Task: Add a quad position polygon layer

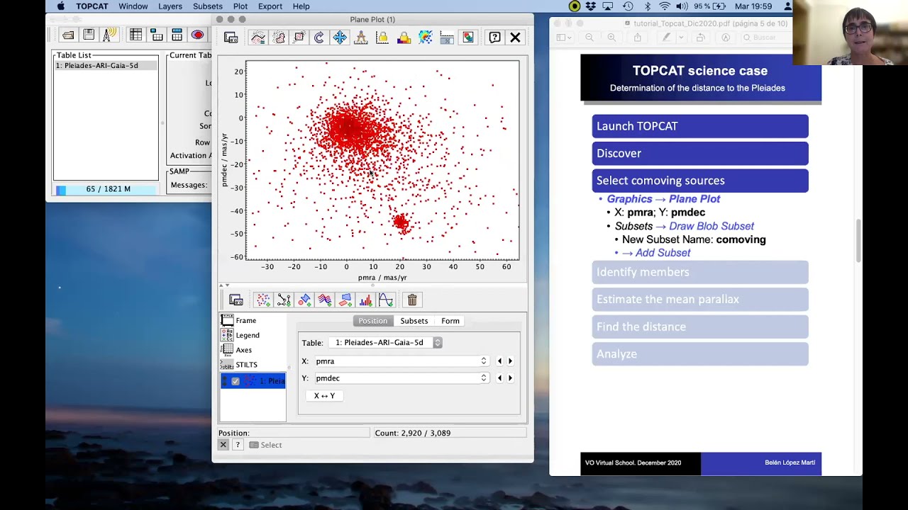Action: tap(304, 300)
